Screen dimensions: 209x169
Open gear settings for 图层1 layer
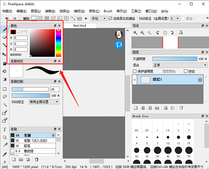[200, 80]
